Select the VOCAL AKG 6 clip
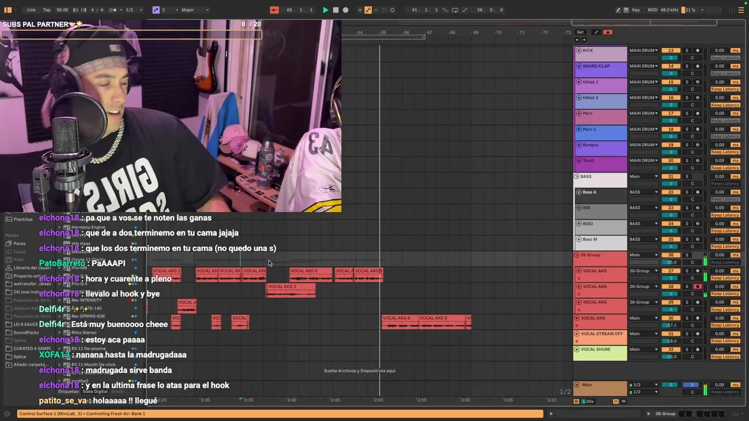 (x=311, y=275)
